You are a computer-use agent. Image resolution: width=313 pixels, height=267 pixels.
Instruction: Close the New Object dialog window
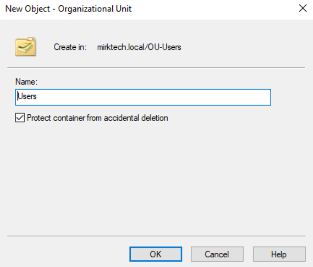[x=302, y=8]
